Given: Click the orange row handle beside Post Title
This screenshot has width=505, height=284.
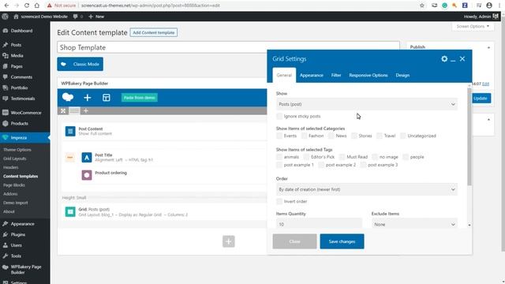Looking at the screenshot, I should (70, 158).
